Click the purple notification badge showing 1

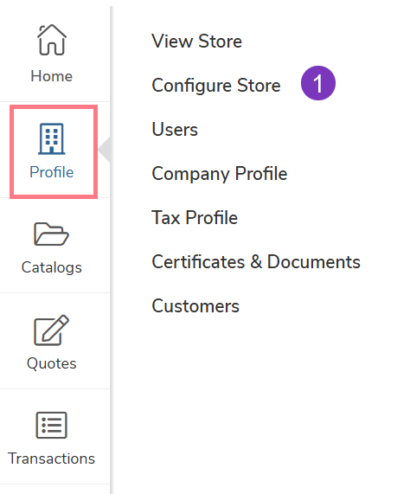pyautogui.click(x=318, y=83)
